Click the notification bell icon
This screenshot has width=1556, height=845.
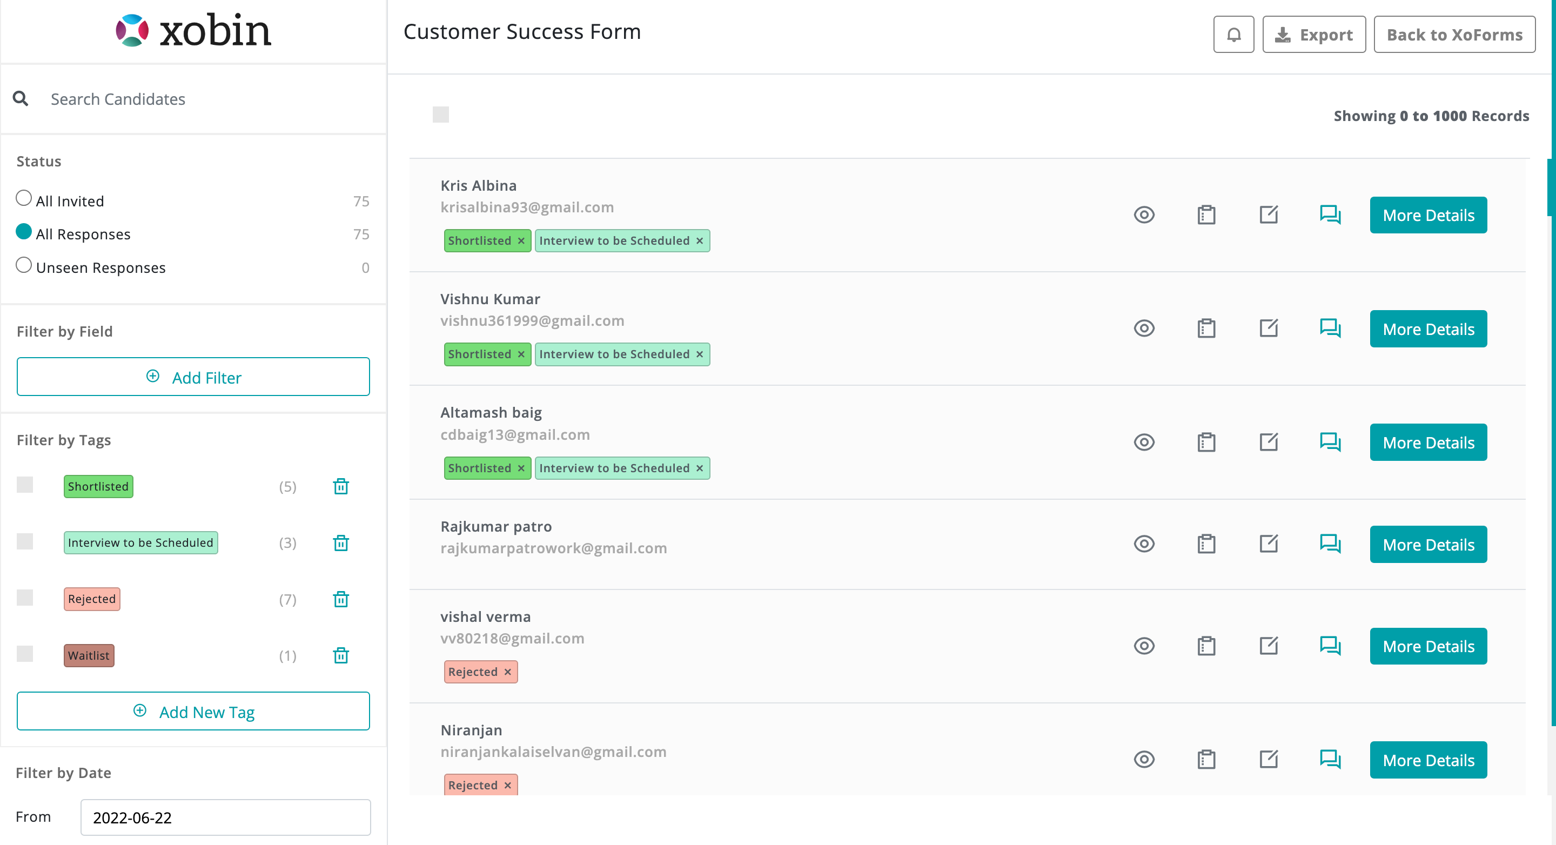click(1233, 35)
